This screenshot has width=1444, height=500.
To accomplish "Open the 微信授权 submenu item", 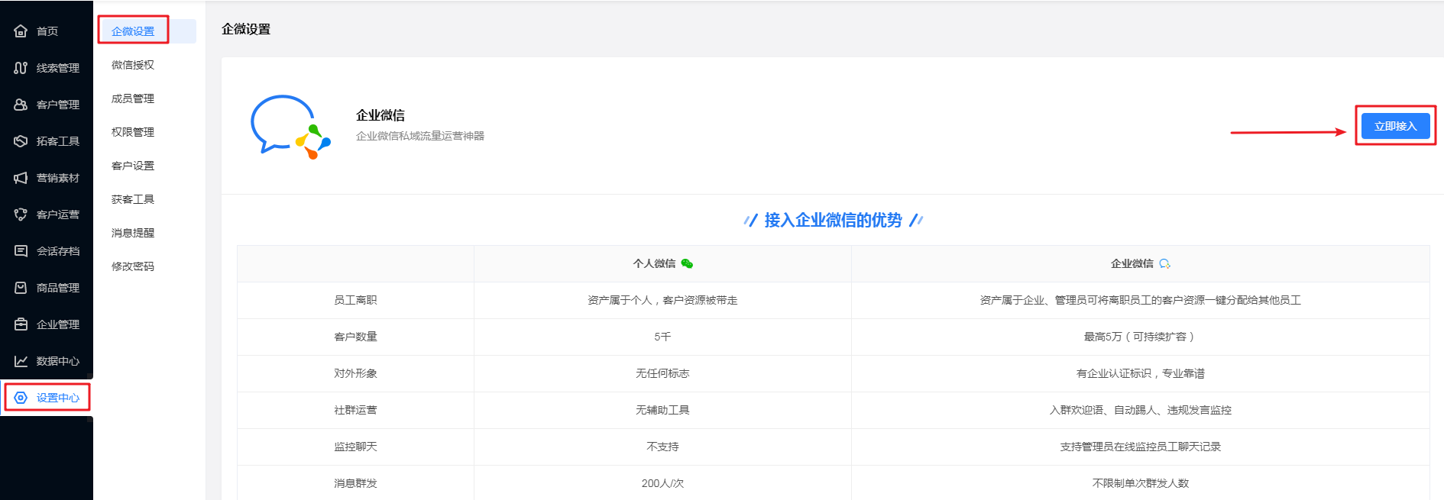I will 133,65.
